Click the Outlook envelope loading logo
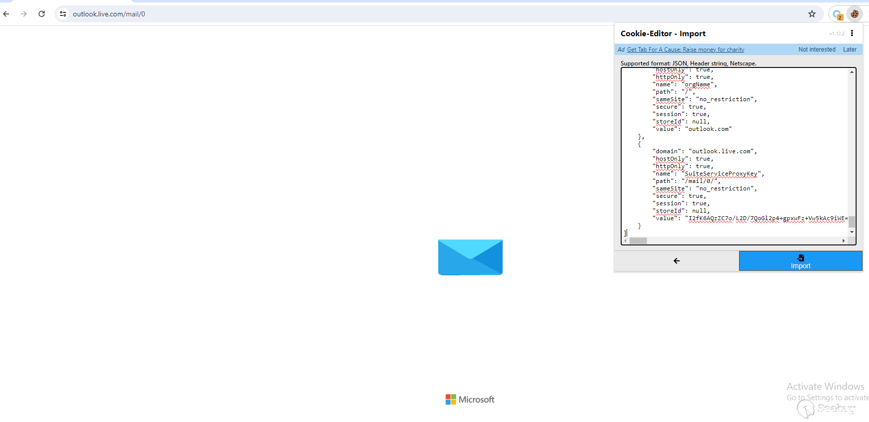869x422 pixels. (x=470, y=257)
